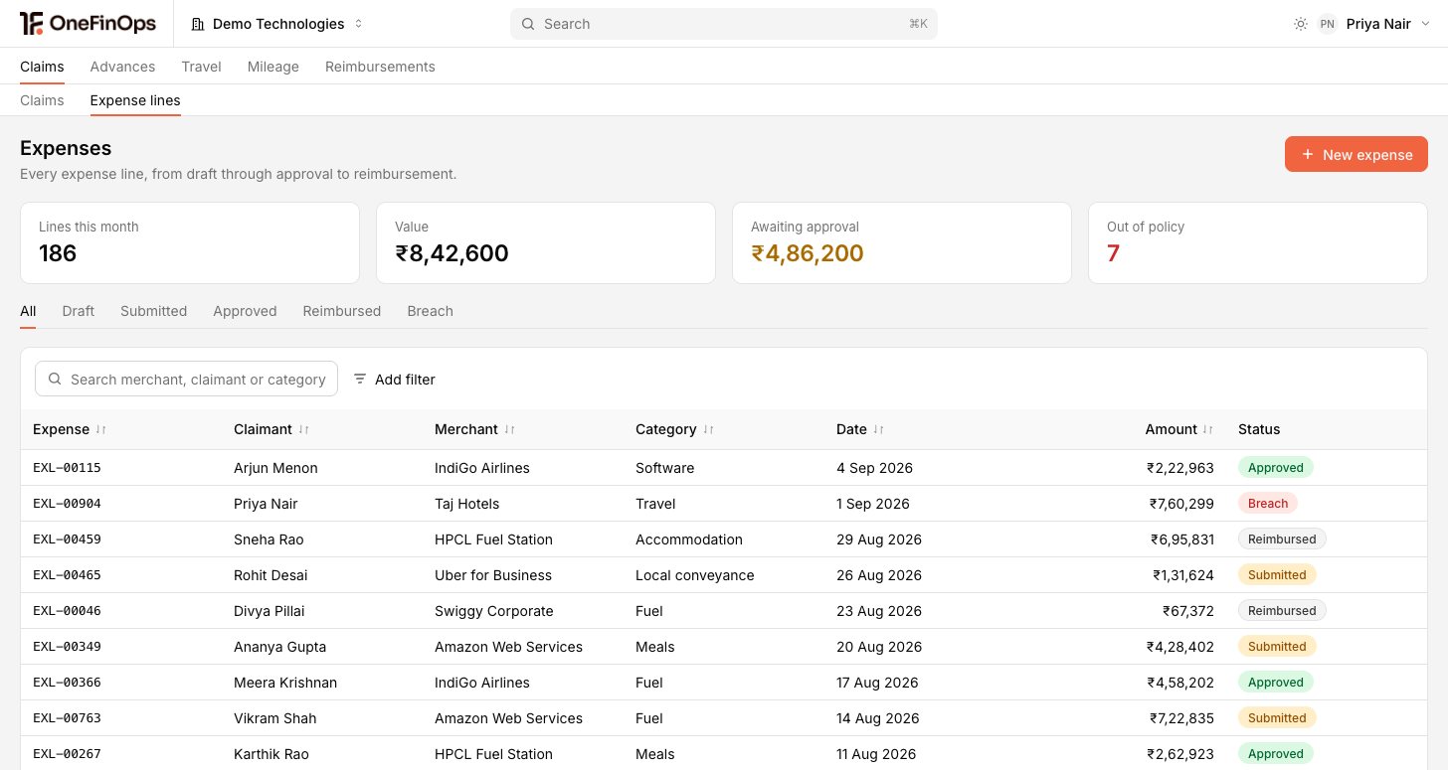
Task: Click the date 23 Aug 2026
Action: (x=879, y=611)
